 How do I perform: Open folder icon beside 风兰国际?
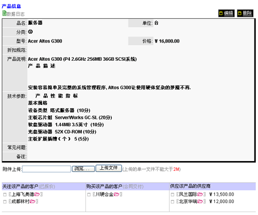(200, 194)
